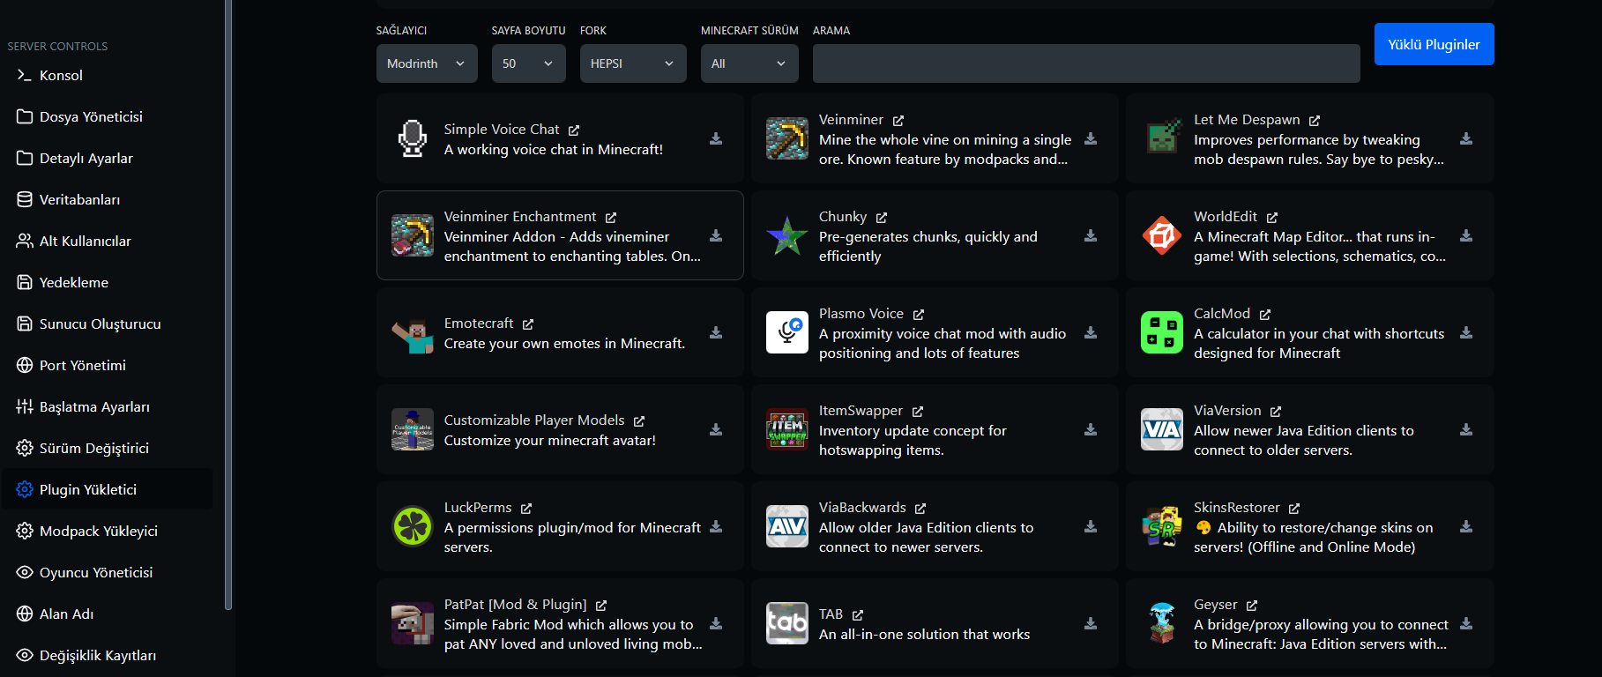
Task: Open Değişiklik Kayıtları
Action: (107, 655)
